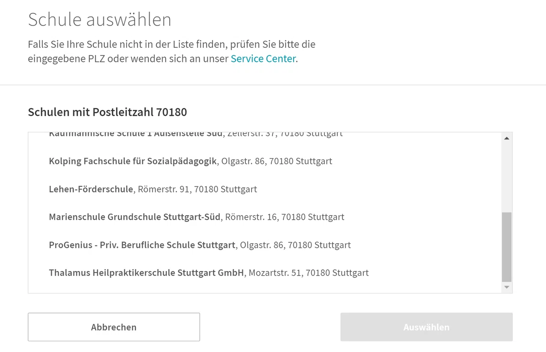Open the Service Center link
This screenshot has height=352, width=546.
(x=263, y=59)
